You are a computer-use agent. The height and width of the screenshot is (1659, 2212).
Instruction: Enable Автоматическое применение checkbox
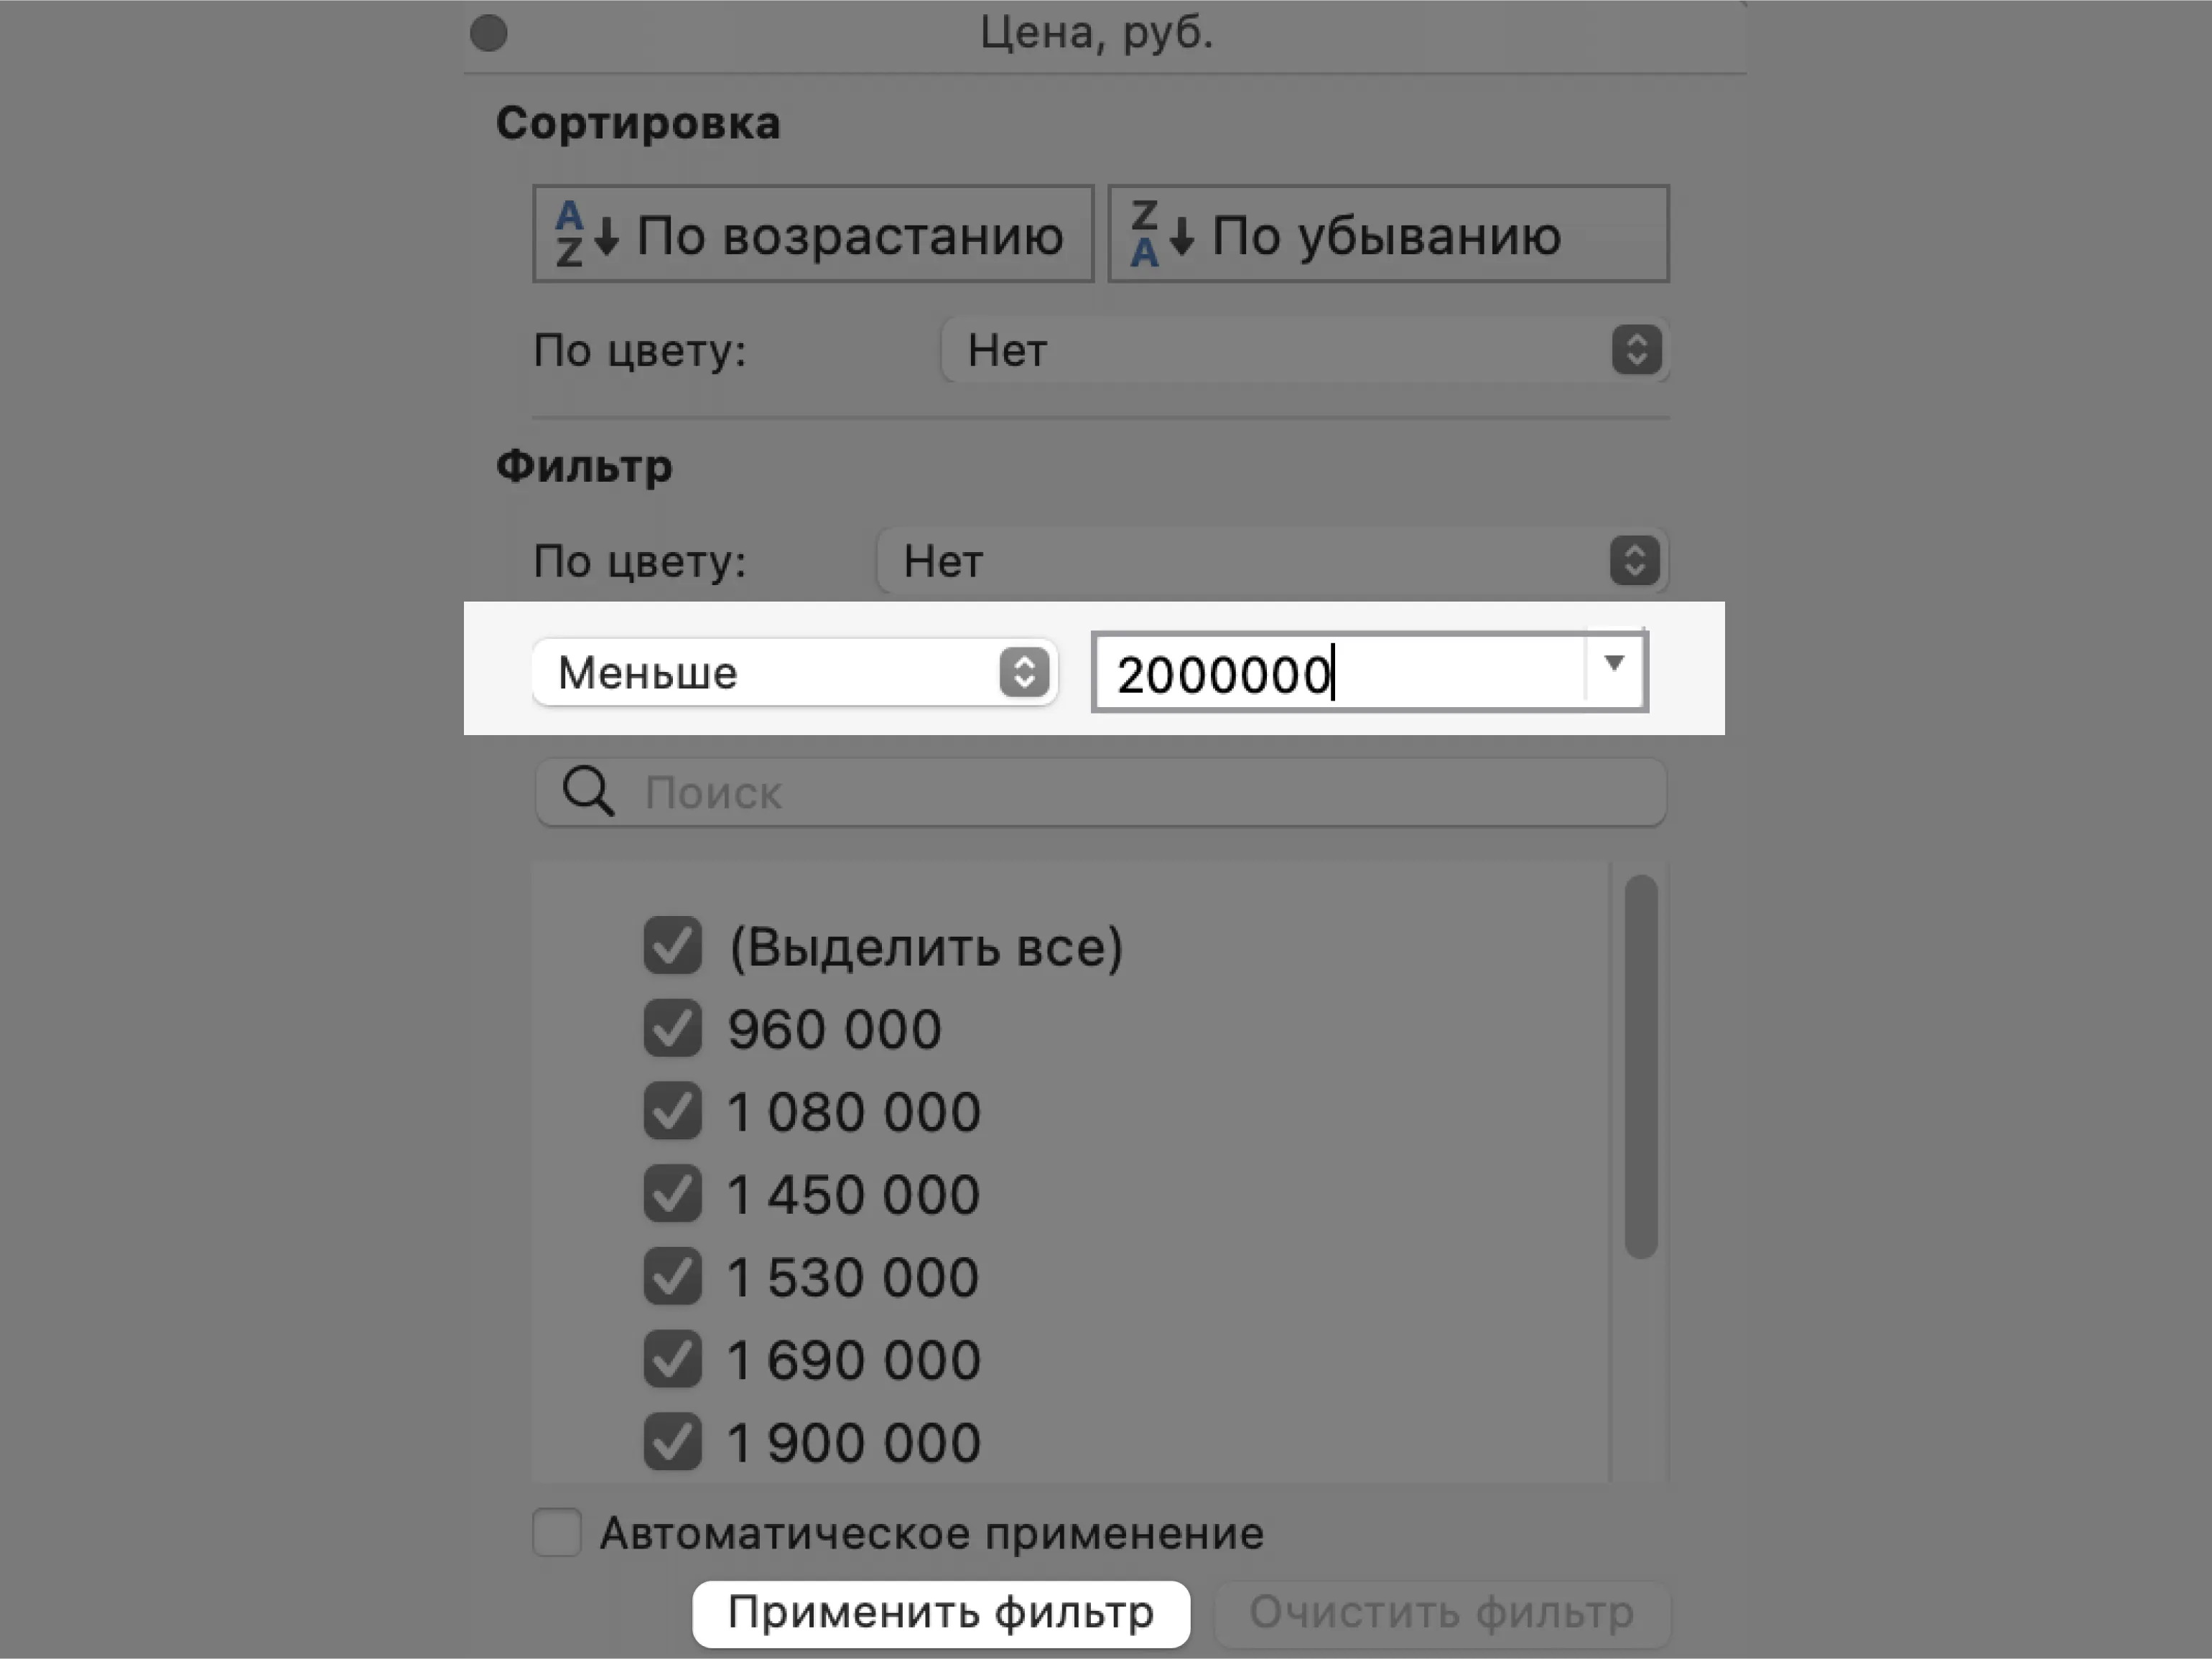(557, 1532)
